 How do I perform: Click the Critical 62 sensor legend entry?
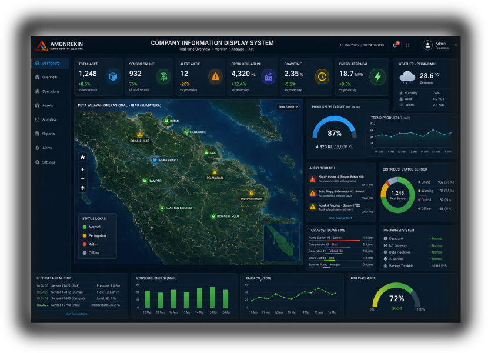pos(436,200)
